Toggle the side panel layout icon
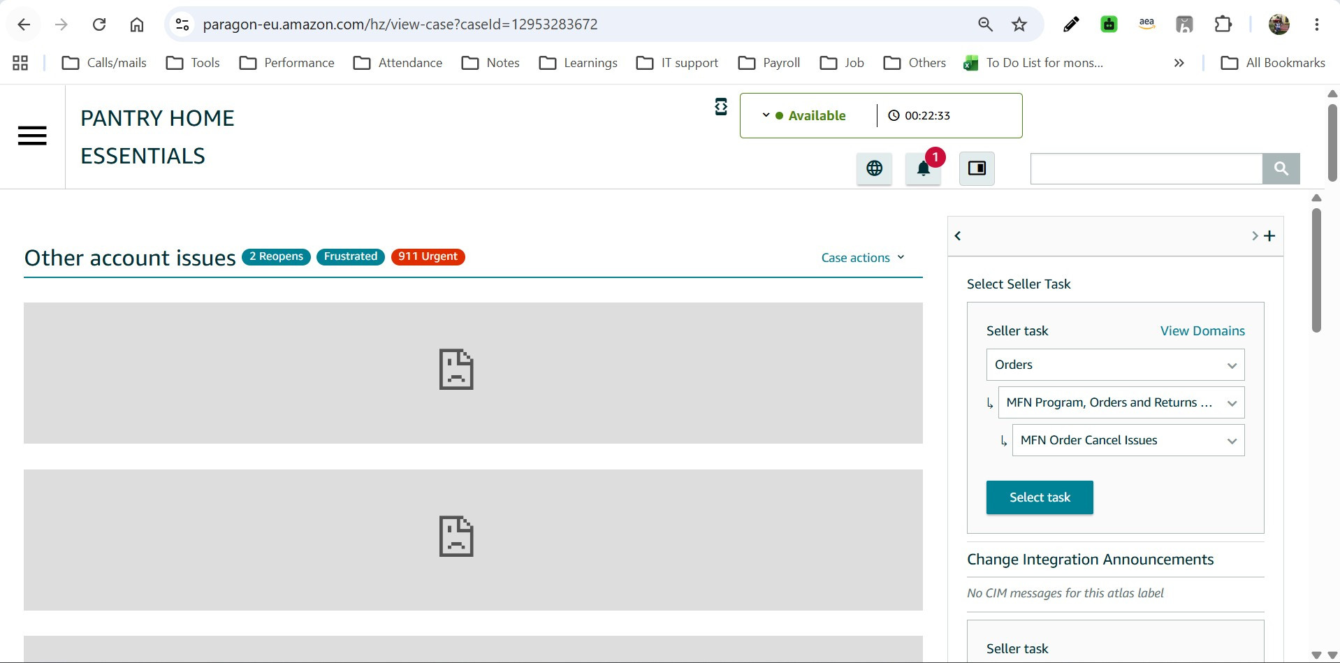This screenshot has width=1340, height=663. pyautogui.click(x=977, y=168)
